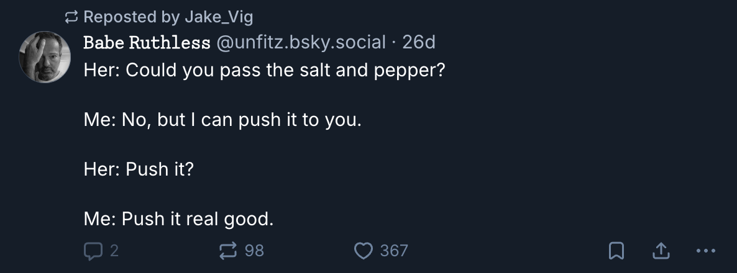Click Babe Ruthless's profile avatar

45,56
